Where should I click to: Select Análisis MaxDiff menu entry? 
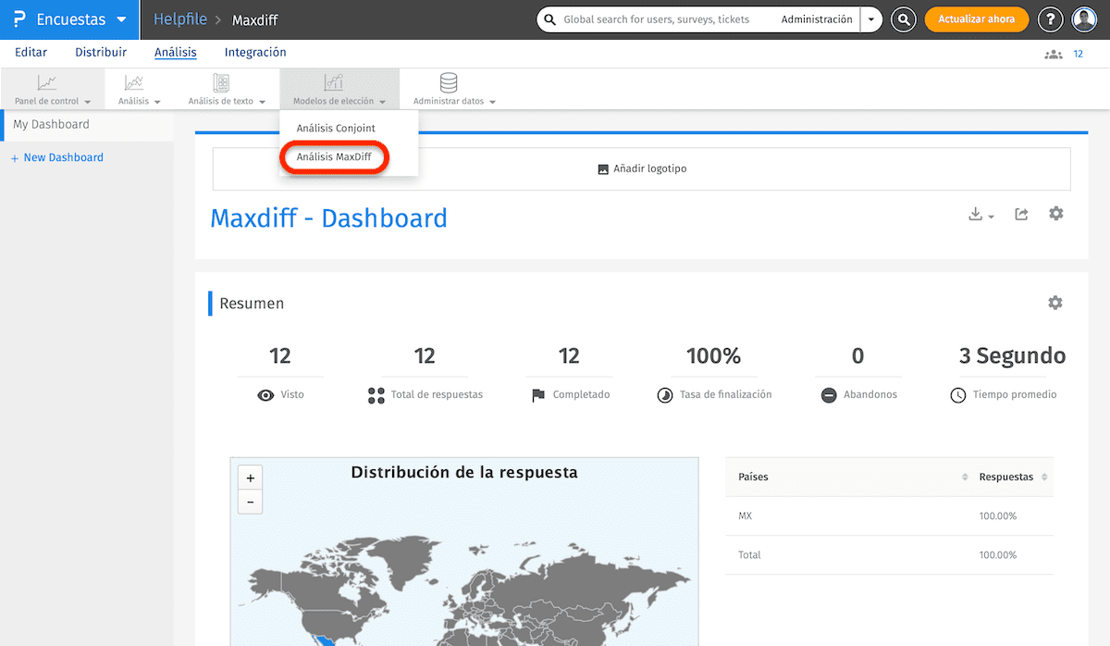[334, 157]
